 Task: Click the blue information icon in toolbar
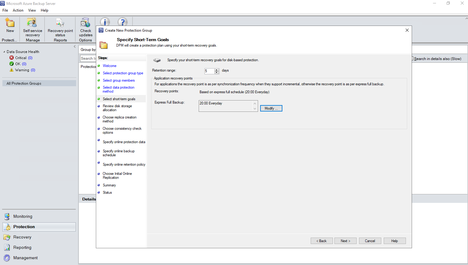[x=105, y=22]
